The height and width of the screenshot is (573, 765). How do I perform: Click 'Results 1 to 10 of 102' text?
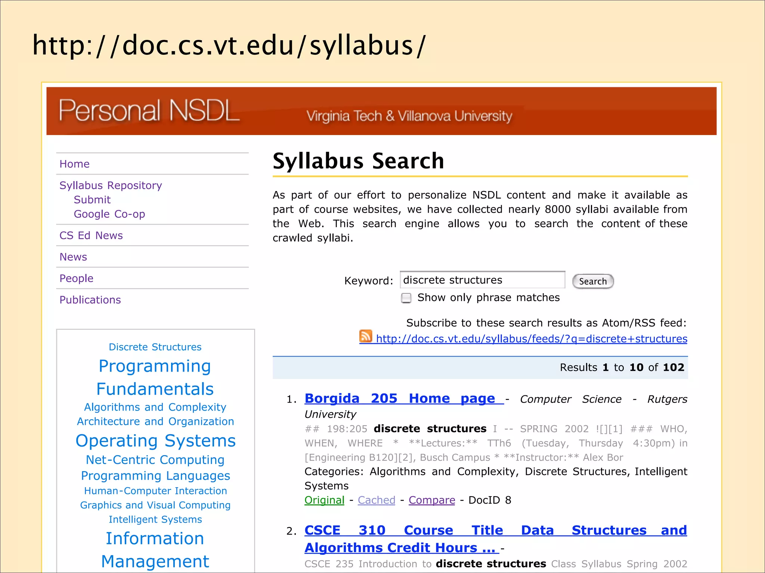pyautogui.click(x=622, y=367)
